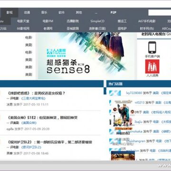Open user lvy7228080 in hot topics
Image resolution: width=171 pixels, height=171 pixels.
point(134,93)
